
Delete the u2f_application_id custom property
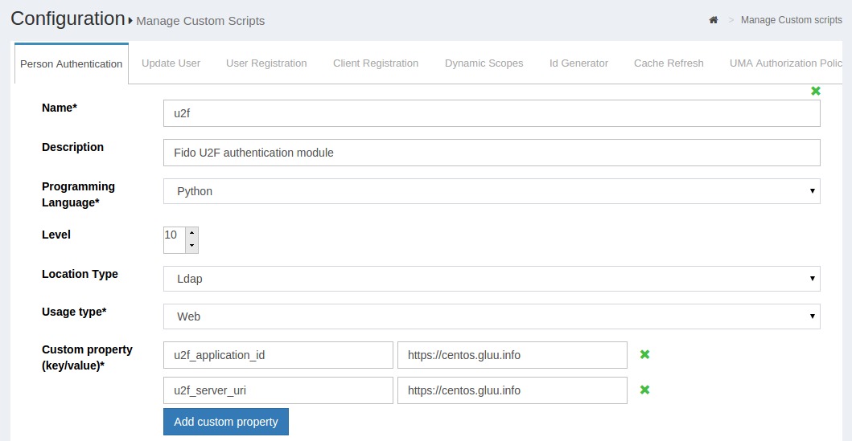pos(644,354)
